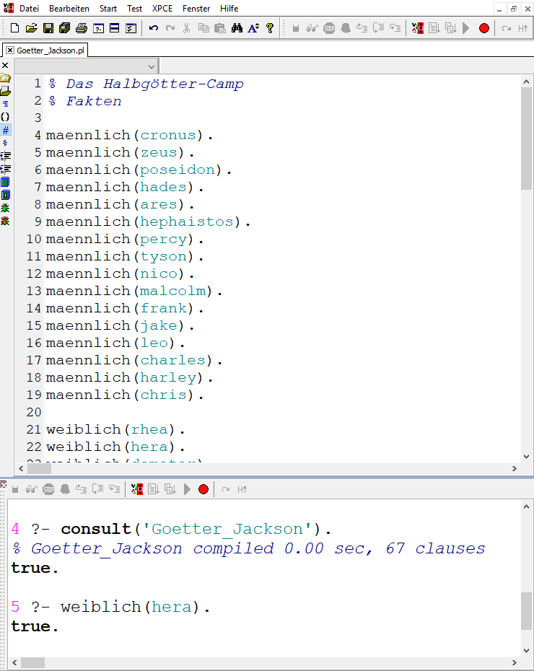This screenshot has height=671, width=534.
Task: Click the open-folder search icon in sidebar
Action: pyautogui.click(x=5, y=79)
